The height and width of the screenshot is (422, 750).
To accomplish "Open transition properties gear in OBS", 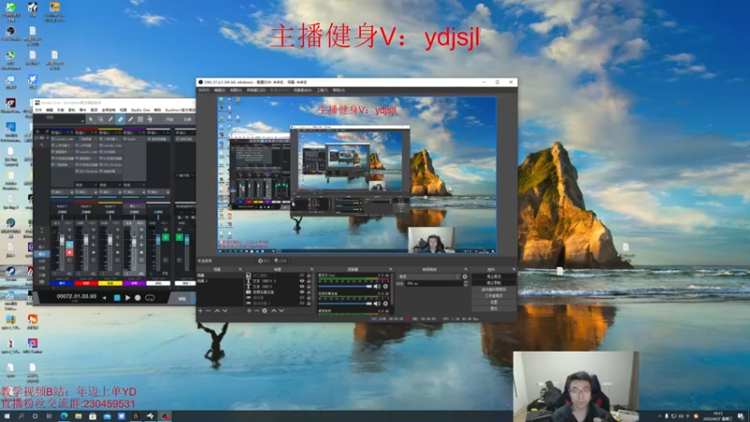I will pos(465,277).
